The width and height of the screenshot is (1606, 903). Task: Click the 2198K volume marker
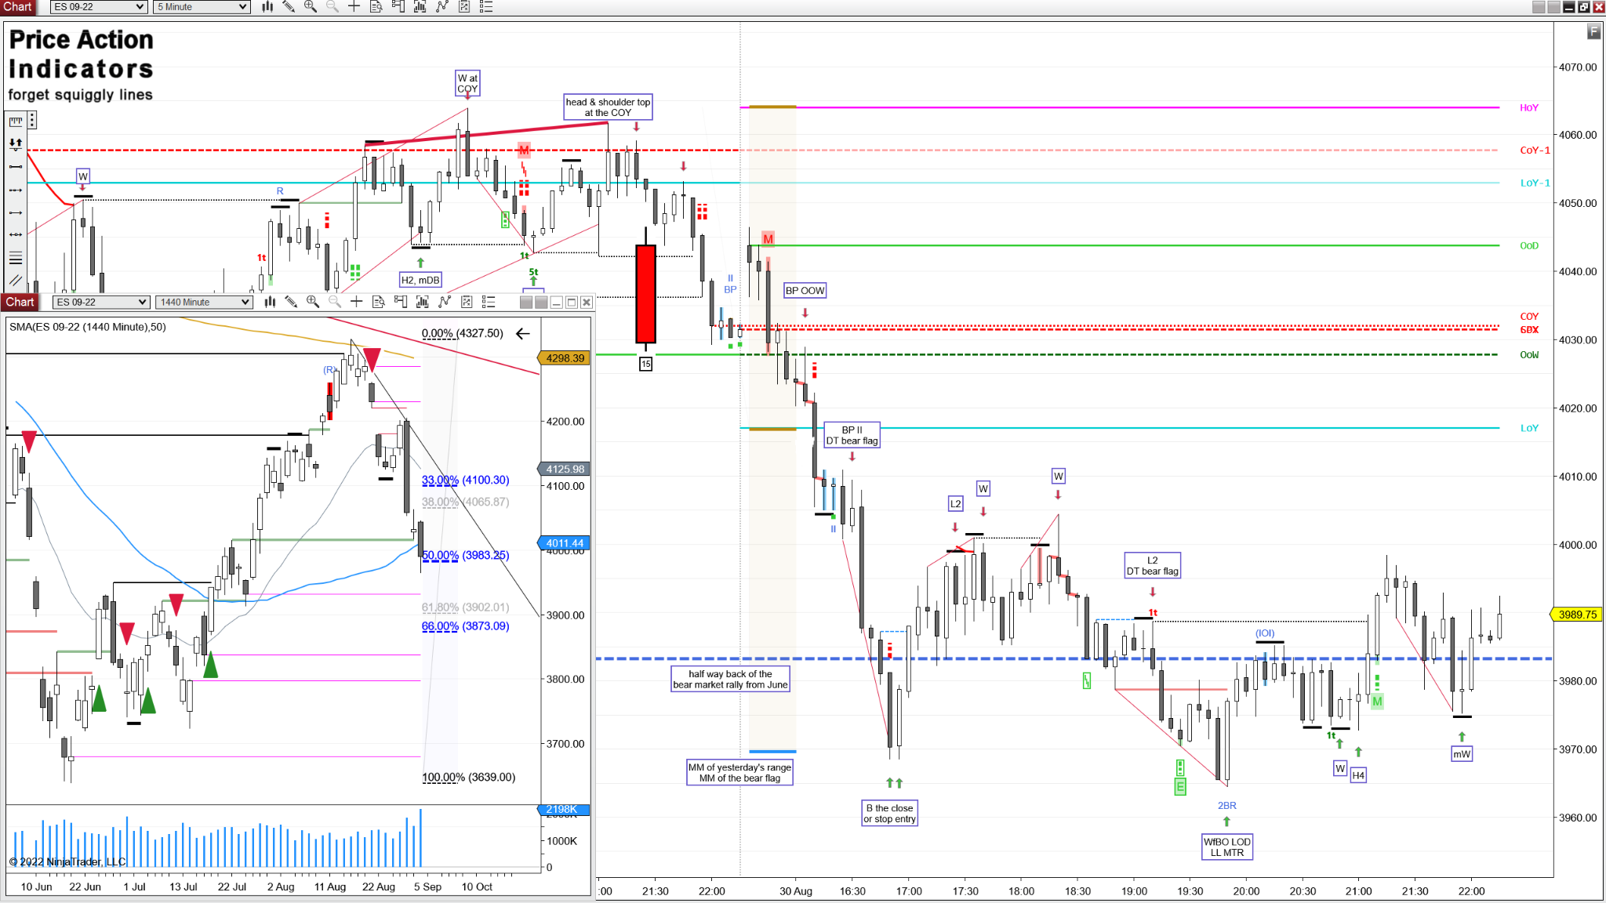point(563,809)
